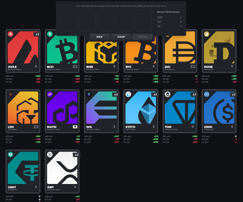Click the U rarity badge on BCH card
Screen dimensions: 243x202
[x=75, y=66]
